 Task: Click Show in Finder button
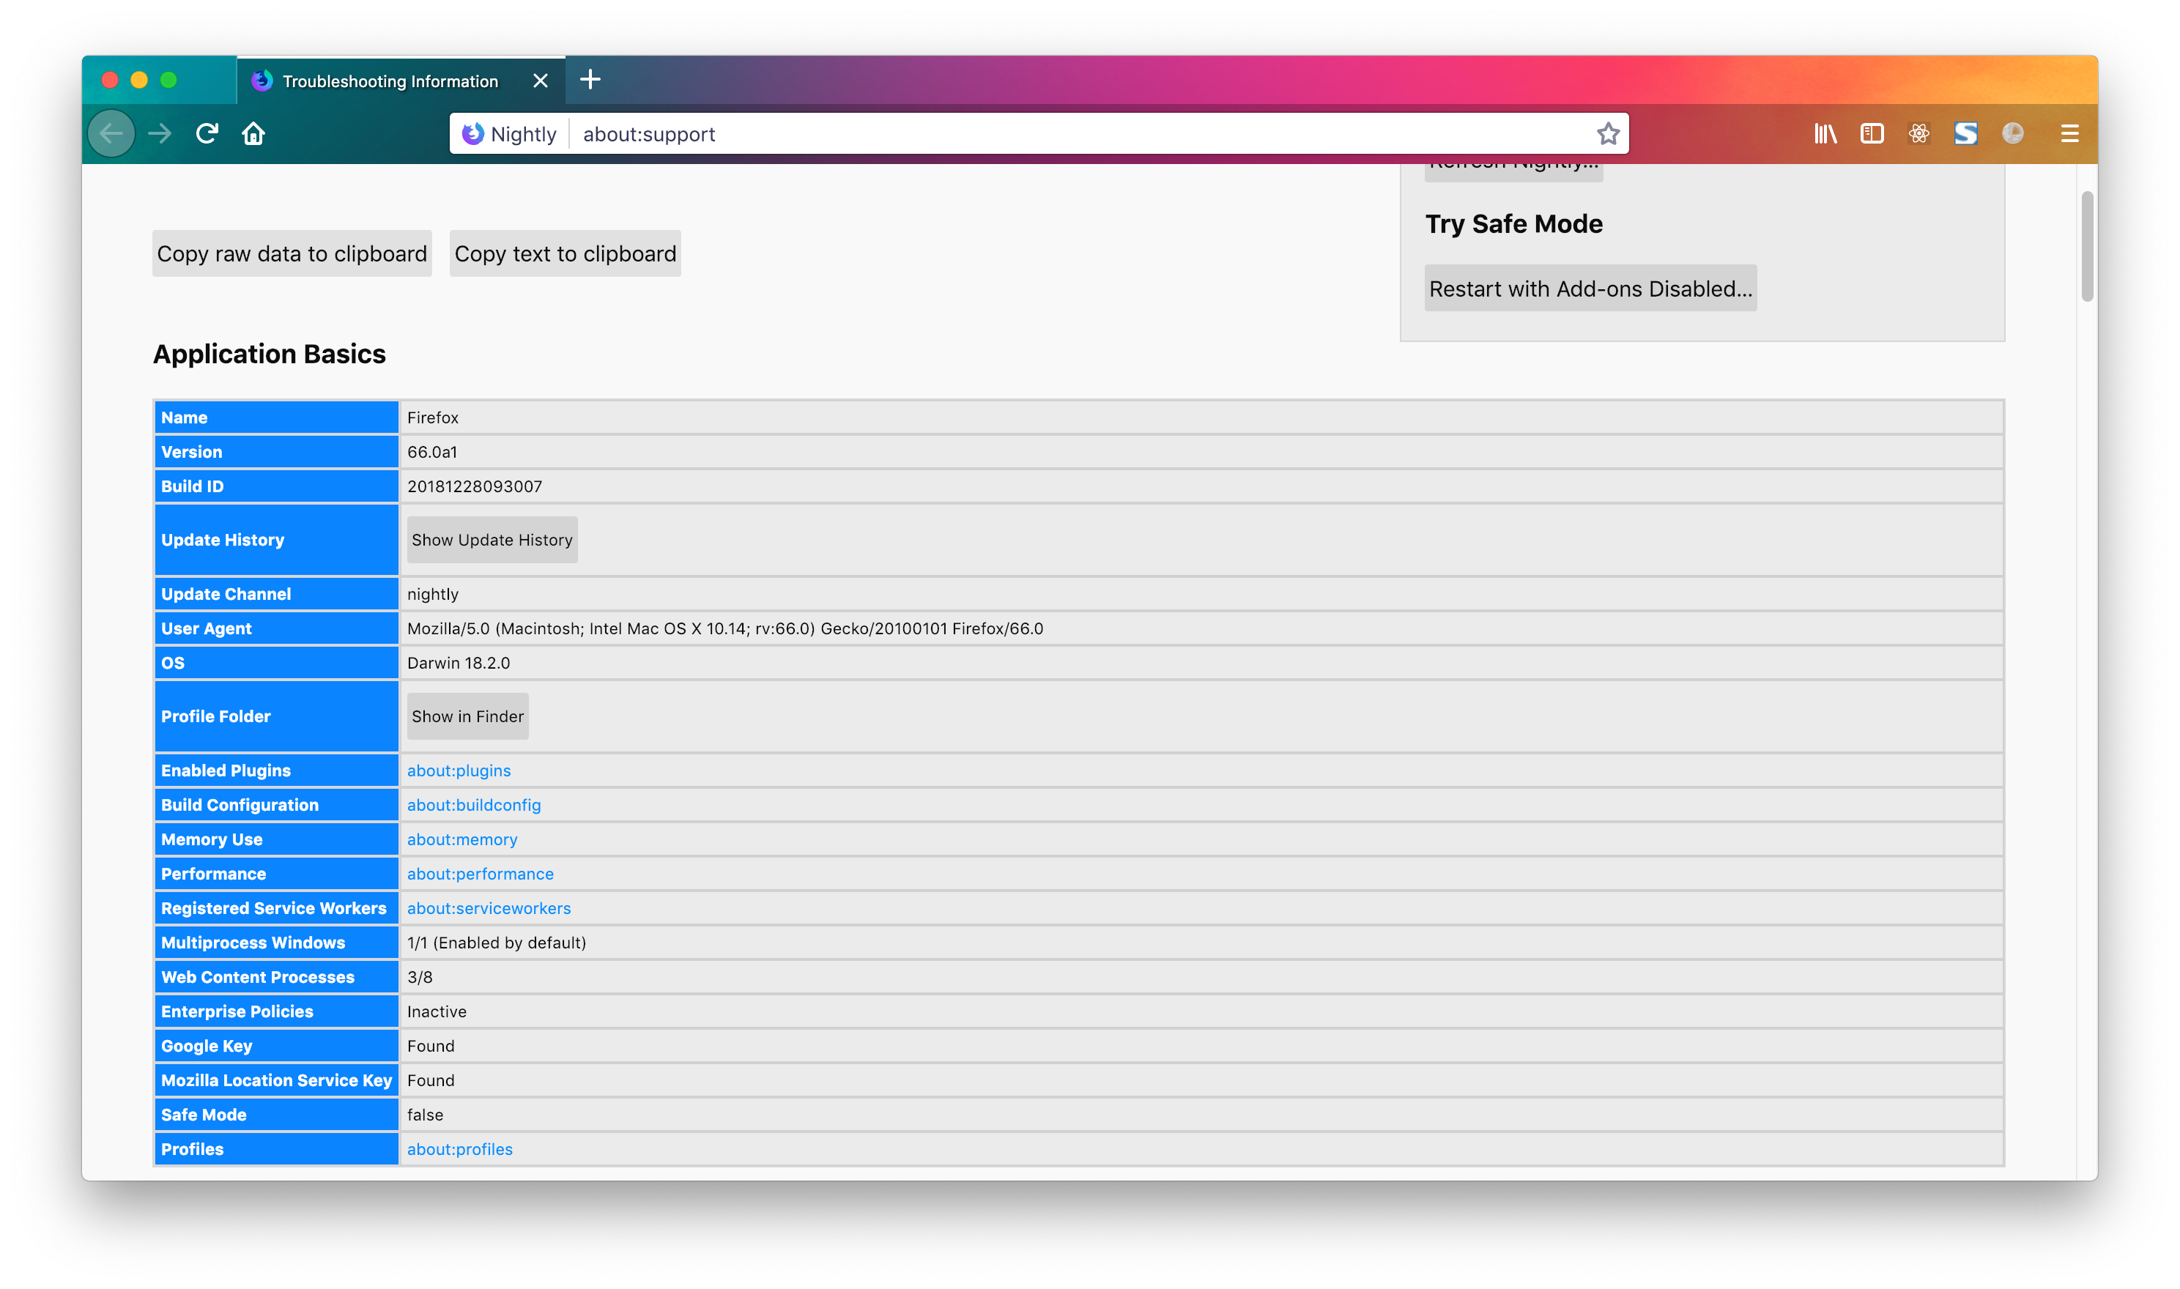coord(468,716)
